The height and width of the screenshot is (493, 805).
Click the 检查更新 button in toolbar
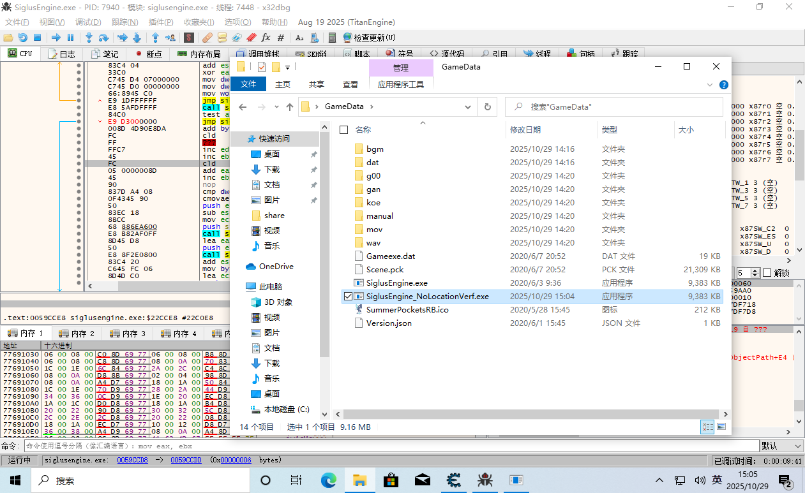coord(369,38)
